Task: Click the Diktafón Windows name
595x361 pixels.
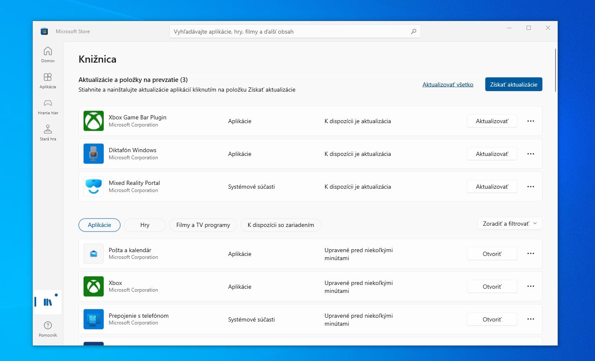Action: 132,150
